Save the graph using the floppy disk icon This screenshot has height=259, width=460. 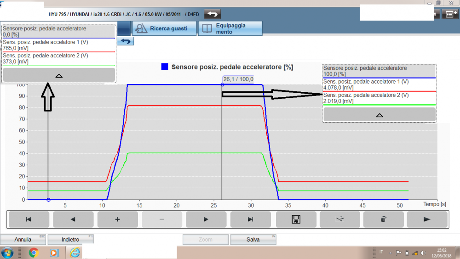(x=294, y=220)
